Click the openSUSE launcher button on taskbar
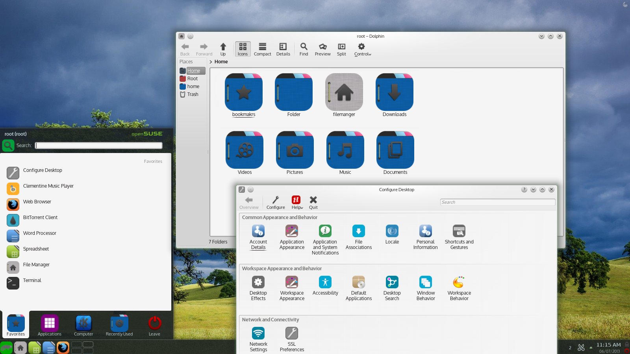The height and width of the screenshot is (354, 630). 6,348
